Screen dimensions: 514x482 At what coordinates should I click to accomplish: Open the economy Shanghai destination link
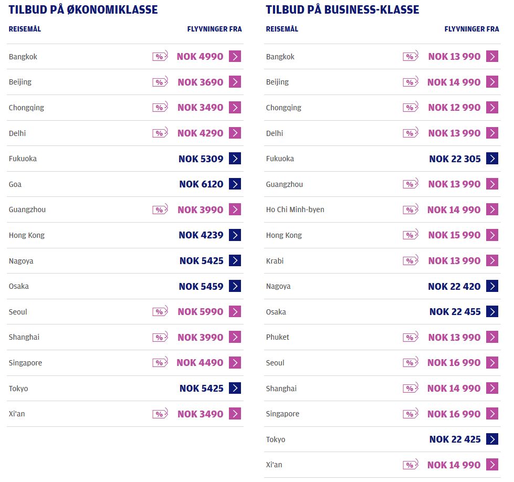(x=24, y=337)
